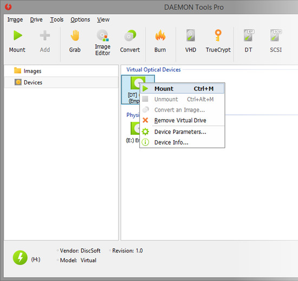Open TrueCrypt key tool
The image size is (298, 281).
(218, 35)
